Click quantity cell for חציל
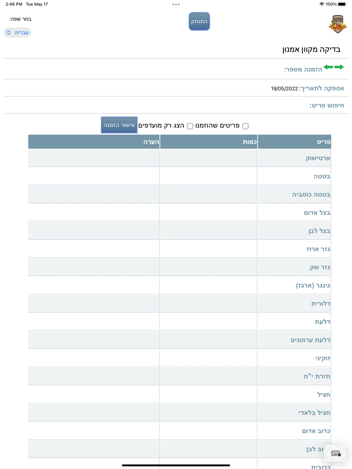This screenshot has height=469, width=352. [x=208, y=394]
